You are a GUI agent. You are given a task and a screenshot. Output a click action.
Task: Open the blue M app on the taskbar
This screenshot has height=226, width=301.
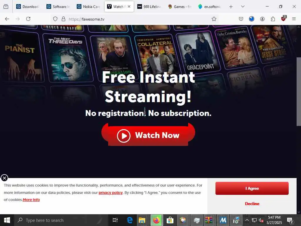tap(223, 220)
